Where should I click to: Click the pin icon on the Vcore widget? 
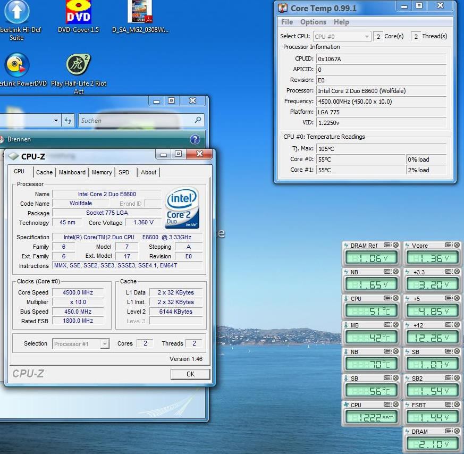pyautogui.click(x=449, y=245)
